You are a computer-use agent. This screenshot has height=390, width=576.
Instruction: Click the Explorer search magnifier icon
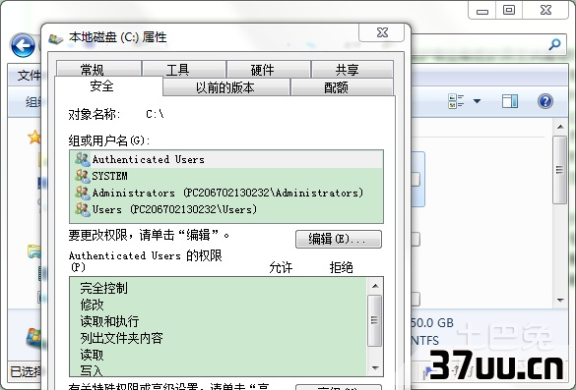tap(554, 45)
